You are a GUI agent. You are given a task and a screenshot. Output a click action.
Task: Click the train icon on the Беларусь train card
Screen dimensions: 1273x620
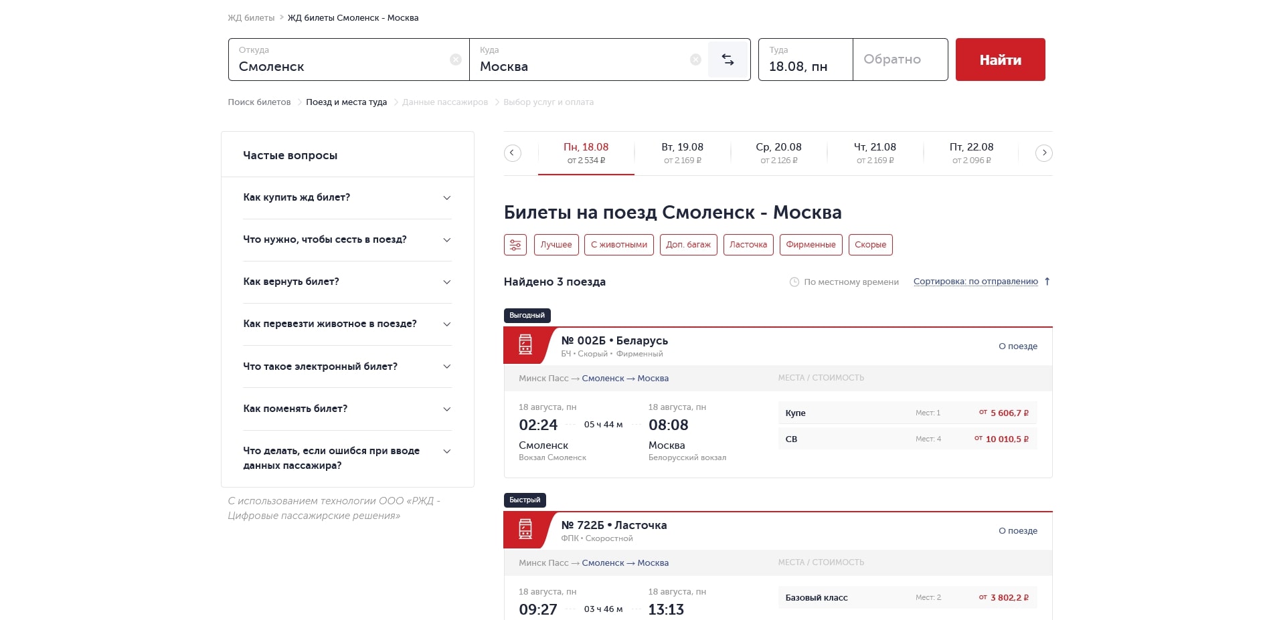click(x=526, y=345)
